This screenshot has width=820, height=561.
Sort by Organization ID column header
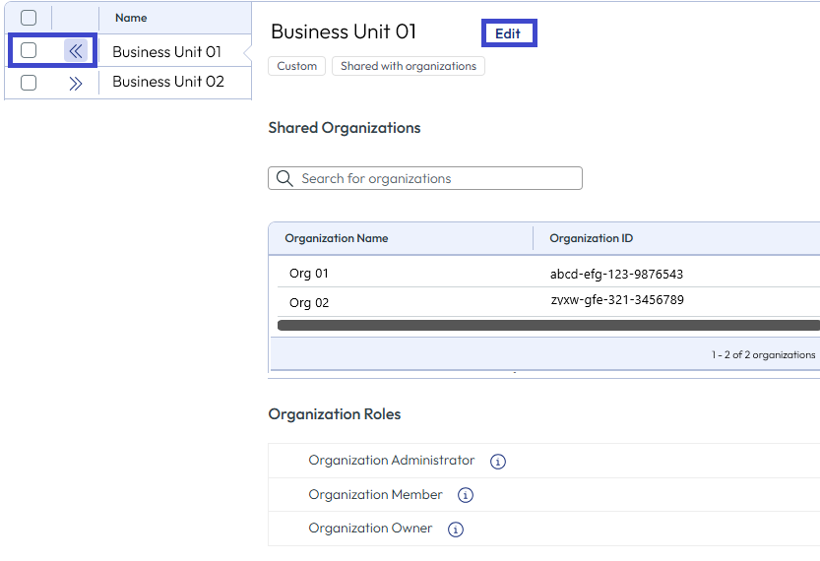click(591, 238)
